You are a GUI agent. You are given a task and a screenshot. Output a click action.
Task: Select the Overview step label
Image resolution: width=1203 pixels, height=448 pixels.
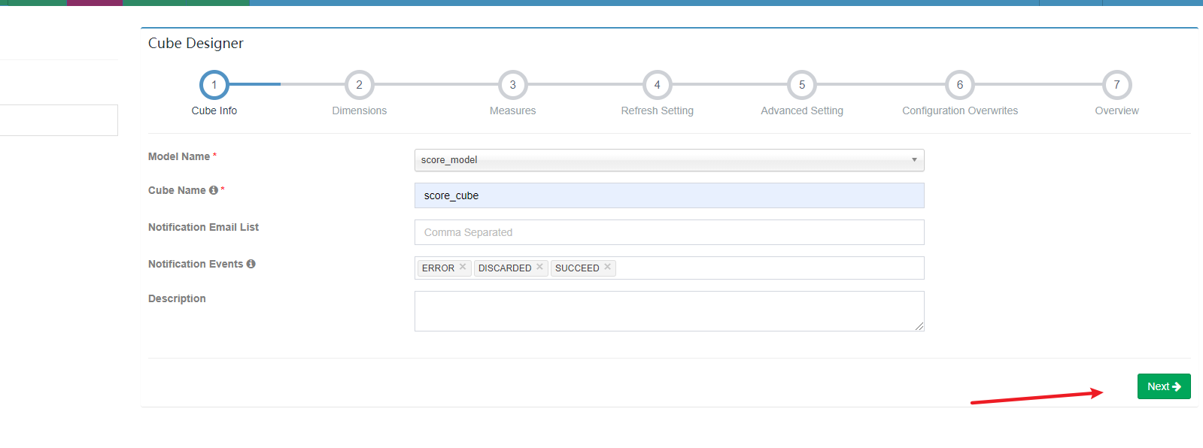[x=1117, y=110]
